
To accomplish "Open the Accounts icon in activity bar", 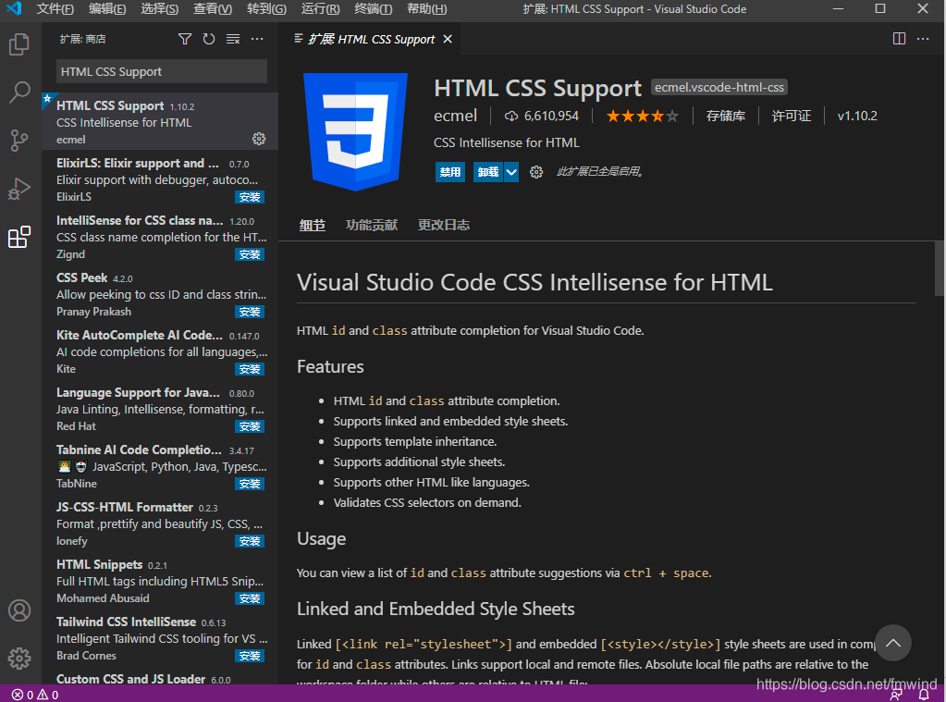I will coord(19,610).
